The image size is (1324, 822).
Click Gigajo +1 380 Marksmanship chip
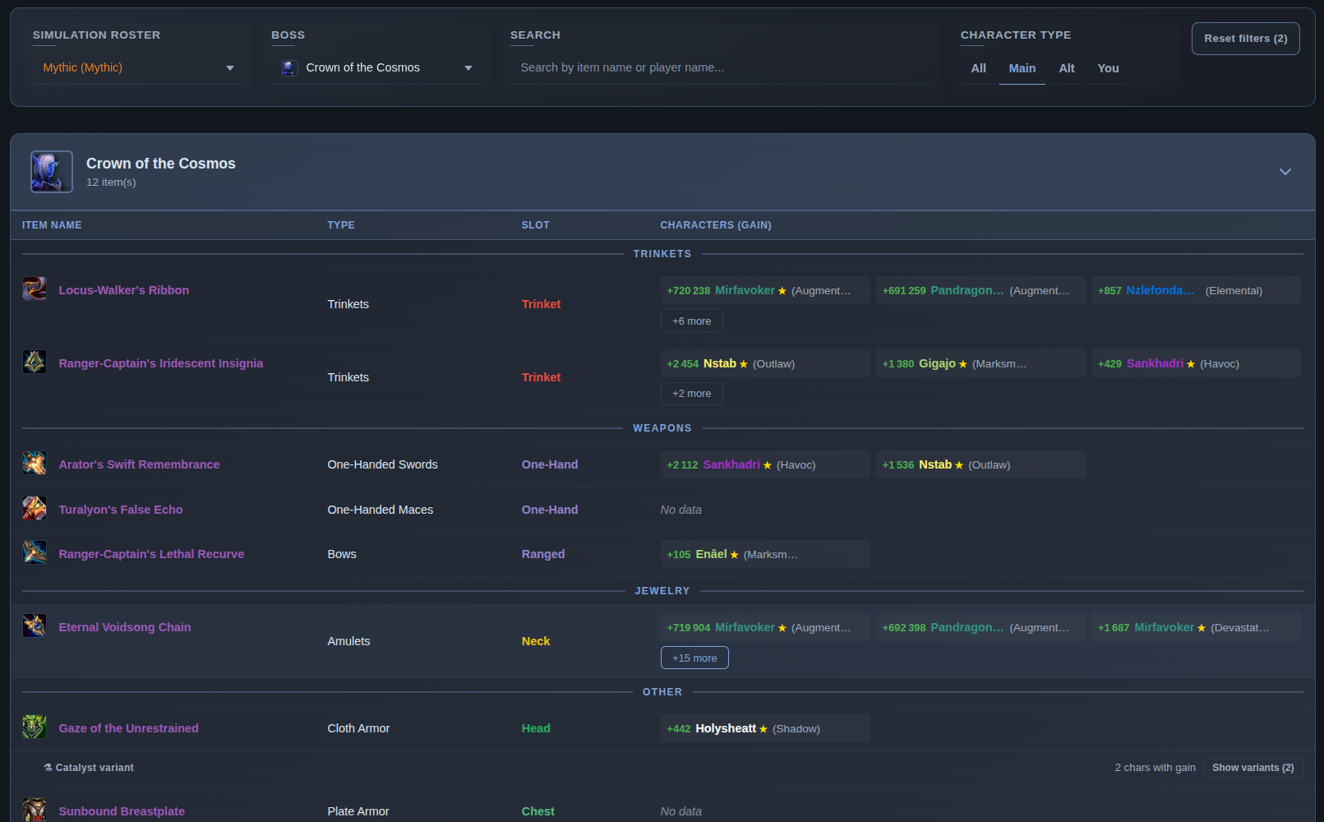coord(980,363)
